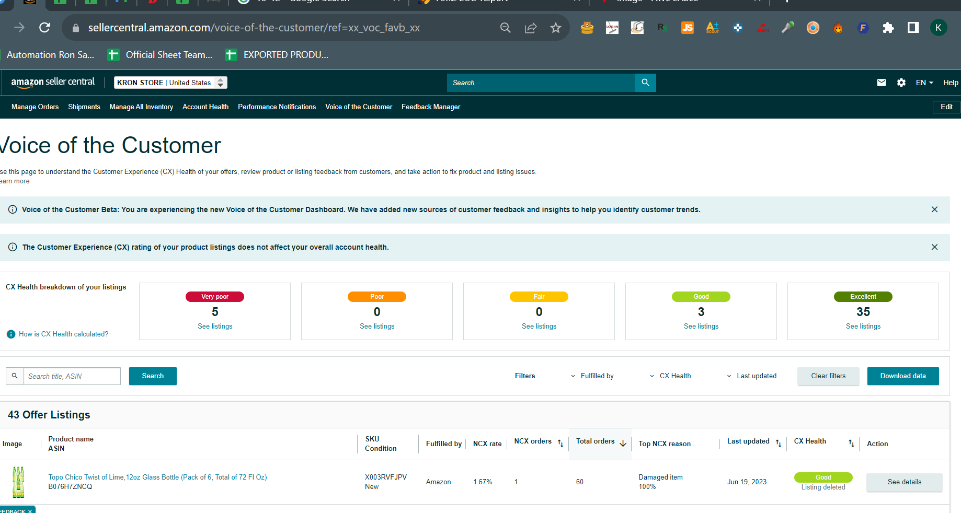Click See details for Topo Chico listing
Image resolution: width=961 pixels, height=513 pixels.
(905, 482)
